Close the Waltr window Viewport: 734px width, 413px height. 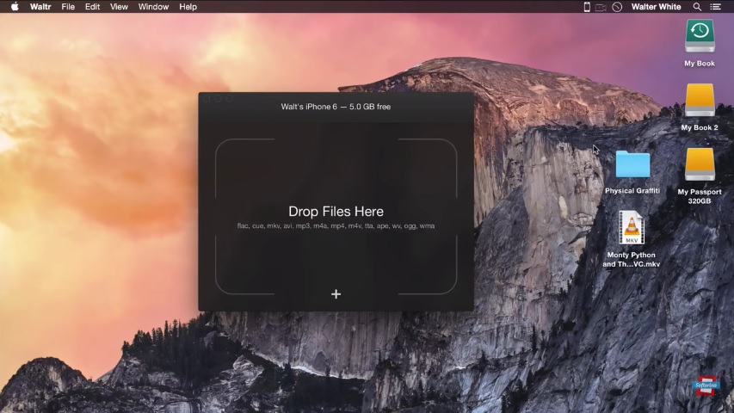click(207, 99)
